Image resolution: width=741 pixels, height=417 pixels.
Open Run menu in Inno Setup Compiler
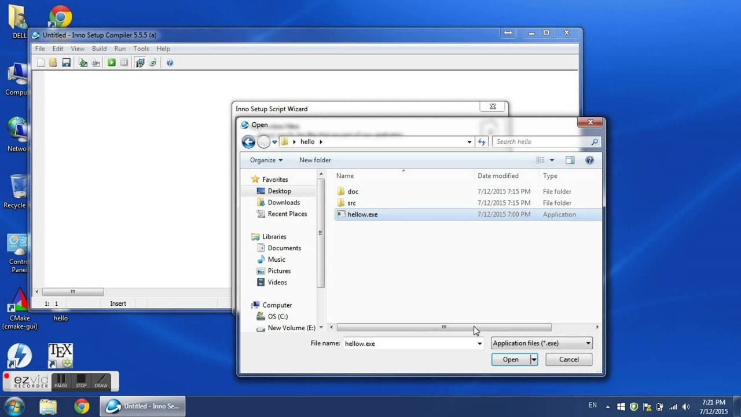click(120, 49)
